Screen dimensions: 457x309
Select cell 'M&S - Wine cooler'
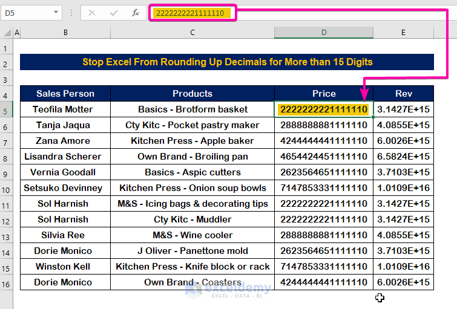[192, 235]
